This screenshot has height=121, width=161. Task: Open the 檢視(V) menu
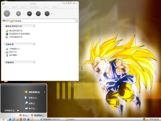24,7
